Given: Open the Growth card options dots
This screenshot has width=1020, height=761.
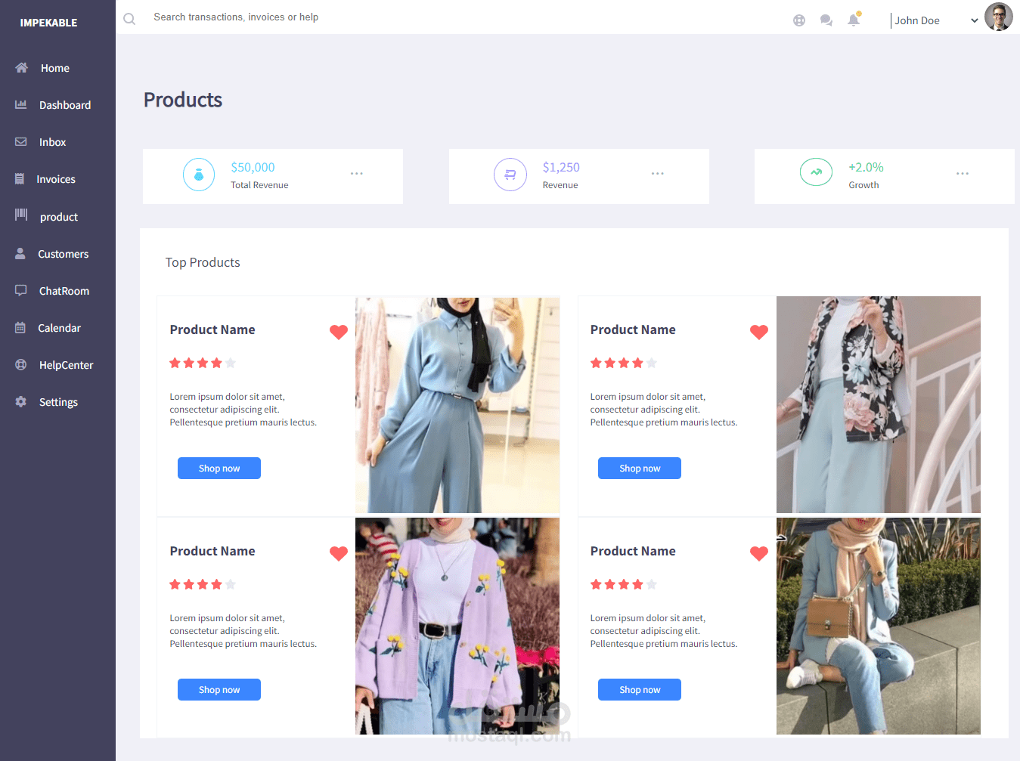Looking at the screenshot, I should [x=963, y=174].
